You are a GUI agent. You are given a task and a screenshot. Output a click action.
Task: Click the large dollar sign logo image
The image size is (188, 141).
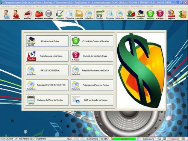[141, 70]
